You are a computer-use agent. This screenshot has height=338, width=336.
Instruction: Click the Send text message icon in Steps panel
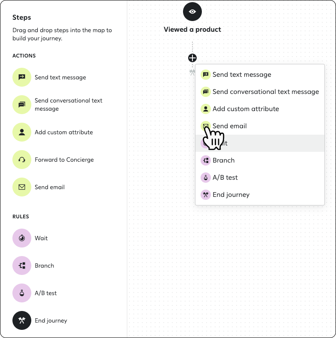tap(22, 77)
